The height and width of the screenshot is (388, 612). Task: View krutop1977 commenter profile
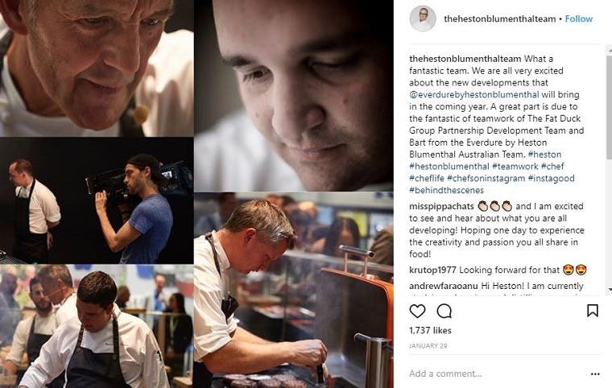[x=432, y=270]
